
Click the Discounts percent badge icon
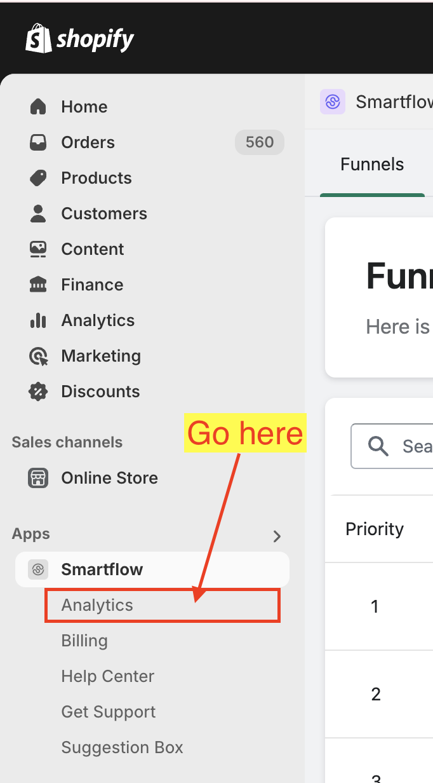38,391
